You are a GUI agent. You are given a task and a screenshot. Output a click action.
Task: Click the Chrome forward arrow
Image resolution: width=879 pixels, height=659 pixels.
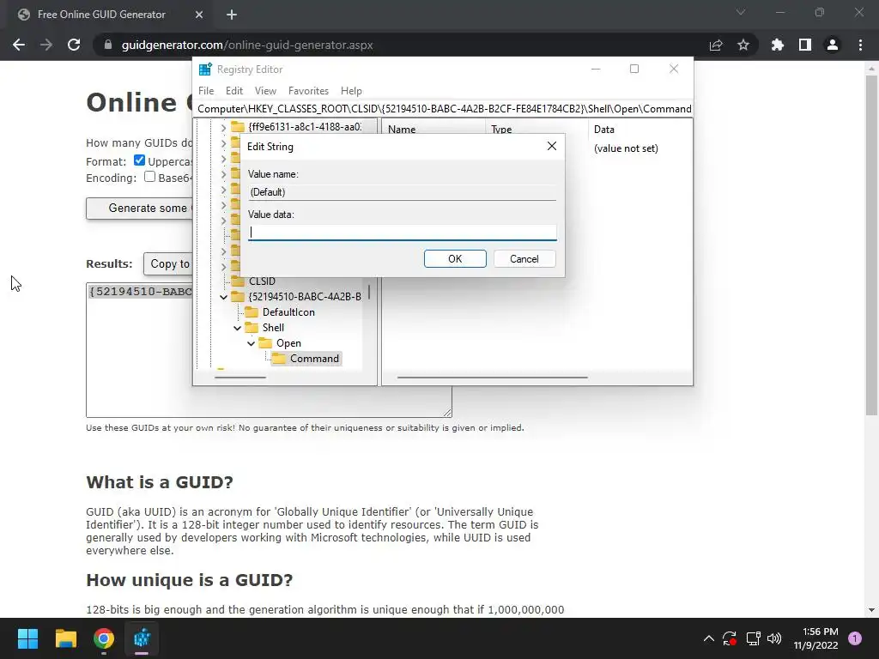coord(46,45)
